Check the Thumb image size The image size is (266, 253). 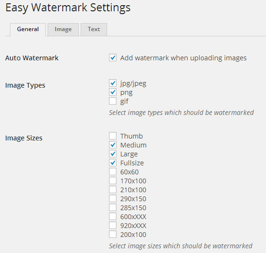pyautogui.click(x=113, y=136)
